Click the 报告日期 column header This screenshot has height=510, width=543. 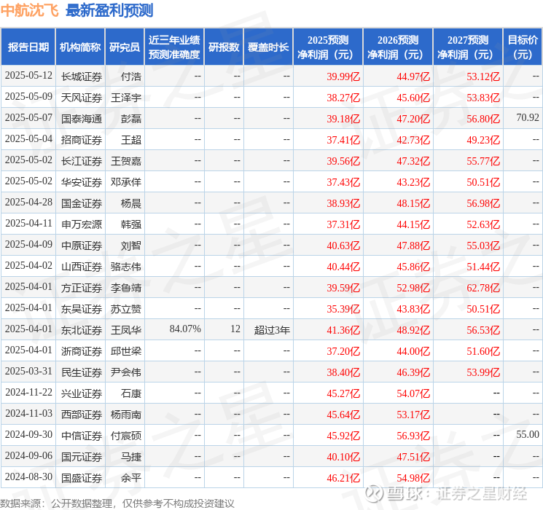point(28,47)
